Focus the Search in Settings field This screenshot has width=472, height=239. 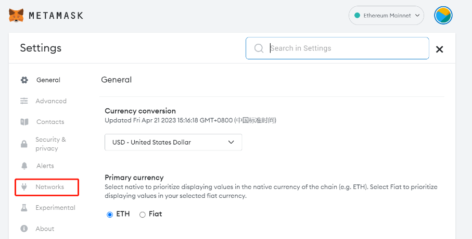[343, 48]
